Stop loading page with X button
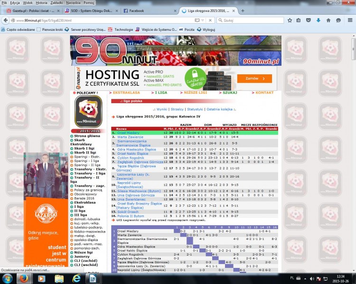The height and width of the screenshot is (284, 356). click(210, 20)
